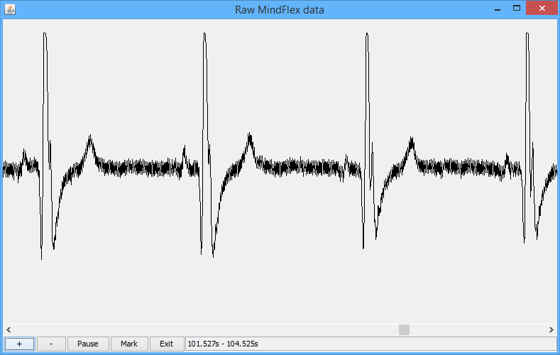Click the horizontal scrollbar thumb
560x355 pixels.
point(404,329)
